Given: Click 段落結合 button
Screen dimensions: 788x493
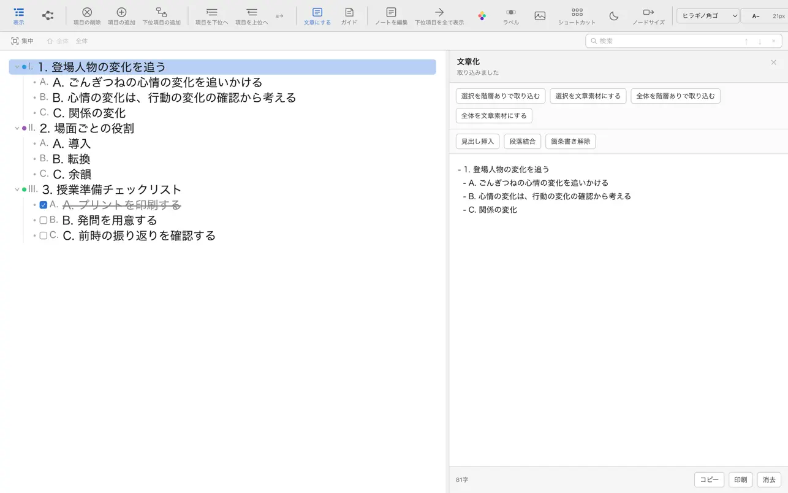Looking at the screenshot, I should [x=523, y=142].
